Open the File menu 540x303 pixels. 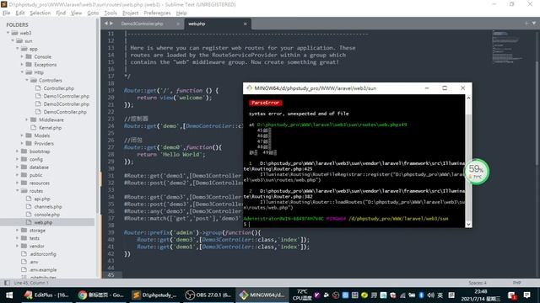tap(6, 13)
